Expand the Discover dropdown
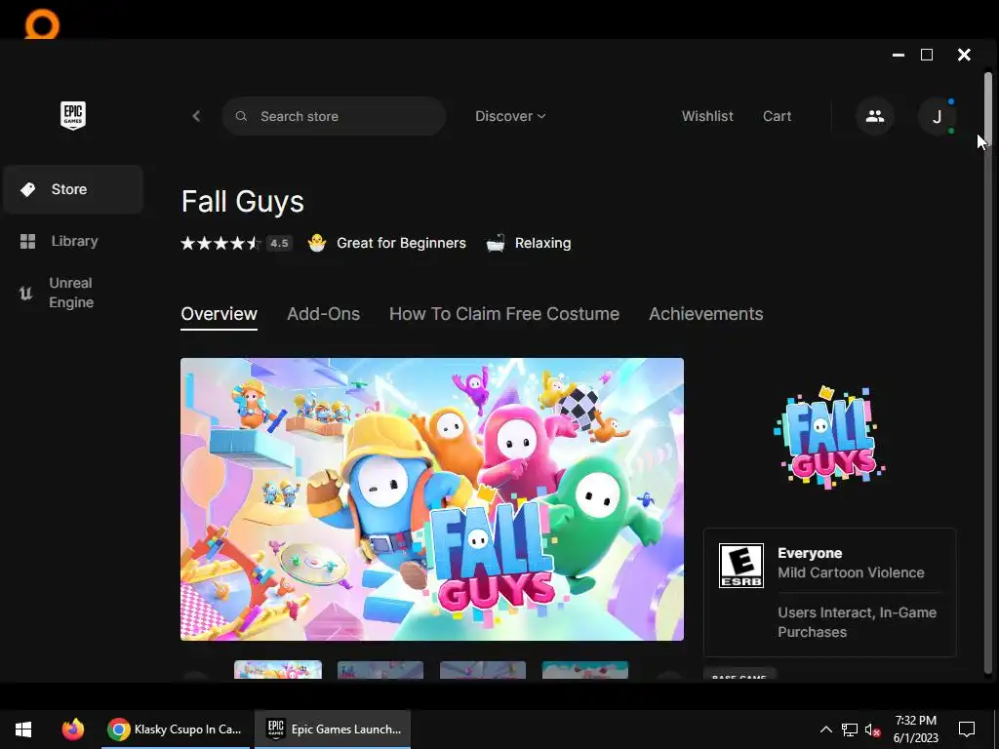This screenshot has width=999, height=749. (510, 116)
